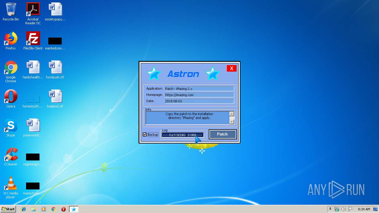Select the FileZilla Client shortcut
379x213 pixels.
pyautogui.click(x=33, y=41)
